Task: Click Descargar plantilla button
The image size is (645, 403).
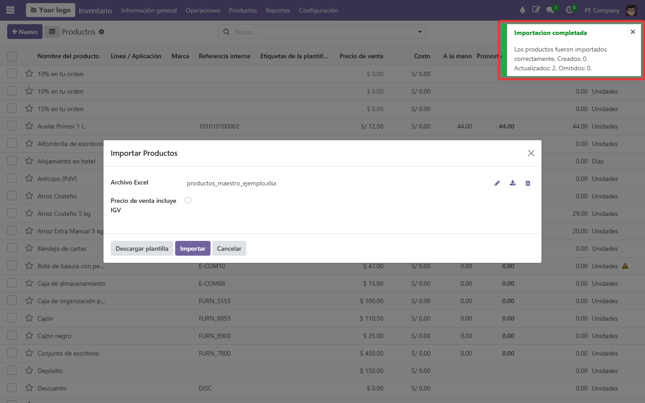Action: pyautogui.click(x=142, y=249)
